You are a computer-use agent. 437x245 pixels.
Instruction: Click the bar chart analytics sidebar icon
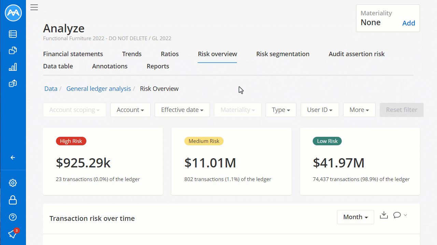(x=13, y=67)
